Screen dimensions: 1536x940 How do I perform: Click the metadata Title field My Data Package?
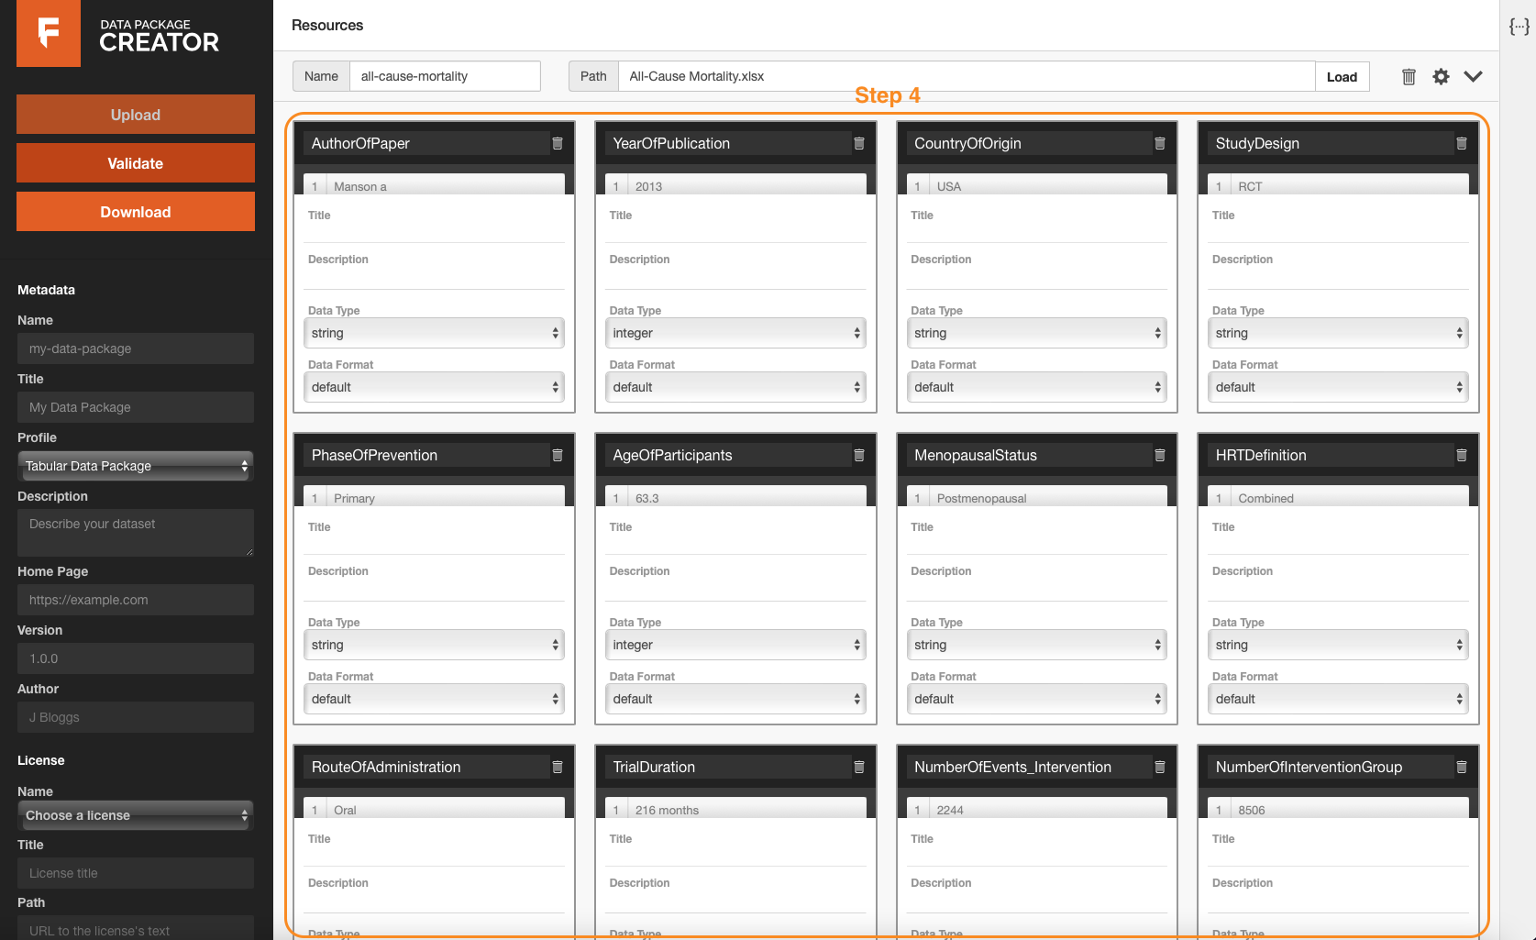(x=136, y=407)
